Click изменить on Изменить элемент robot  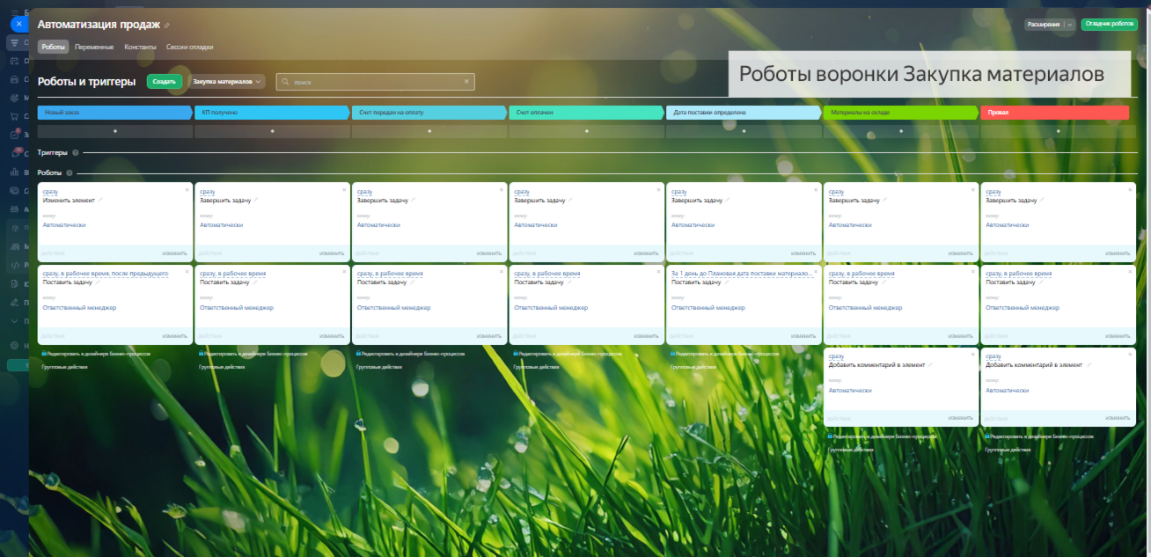pyautogui.click(x=174, y=253)
